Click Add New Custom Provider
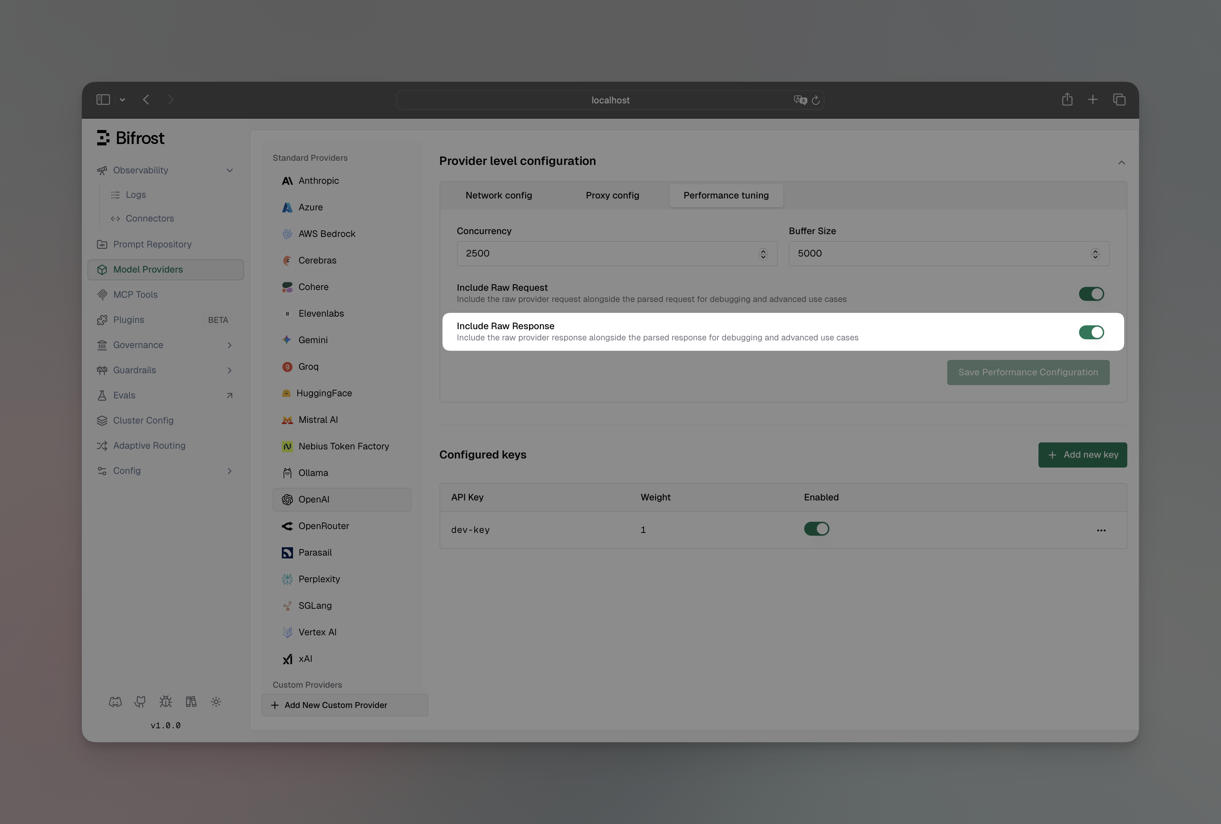 pyautogui.click(x=344, y=705)
